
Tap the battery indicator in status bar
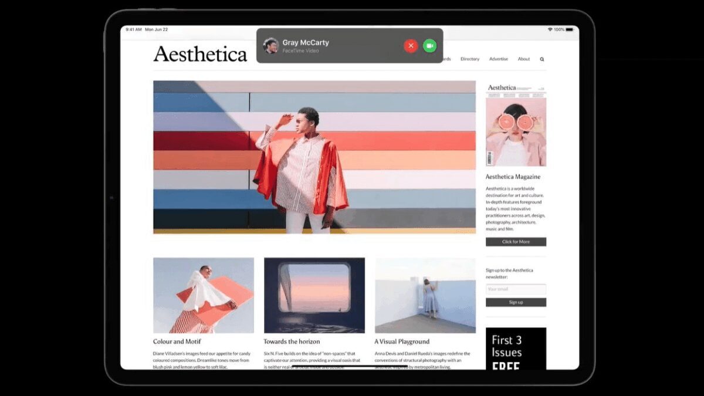click(569, 29)
